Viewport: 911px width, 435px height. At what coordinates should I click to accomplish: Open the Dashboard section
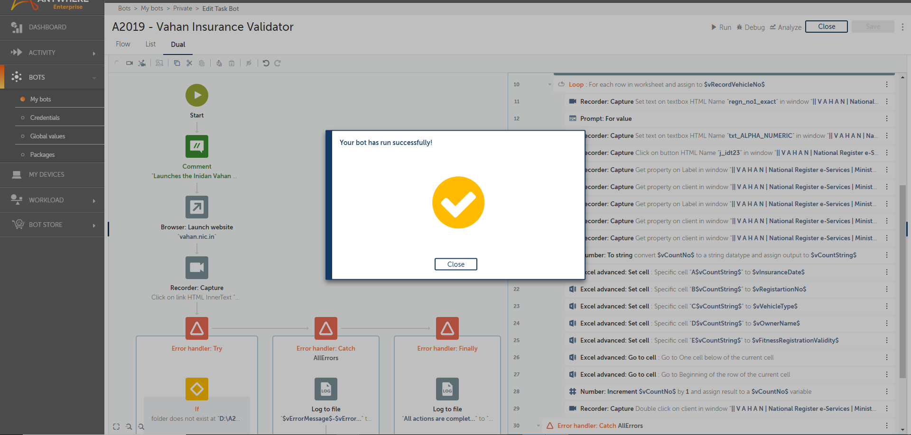(52, 27)
